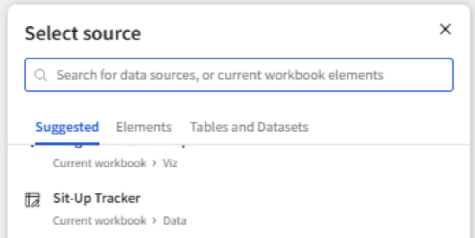The image size is (475, 238).
Task: Click the Viz breadcrumb label
Action: point(170,163)
